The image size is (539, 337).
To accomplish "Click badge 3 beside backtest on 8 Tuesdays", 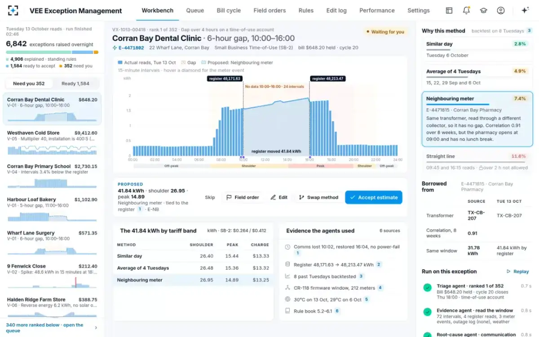I will 529,31.
